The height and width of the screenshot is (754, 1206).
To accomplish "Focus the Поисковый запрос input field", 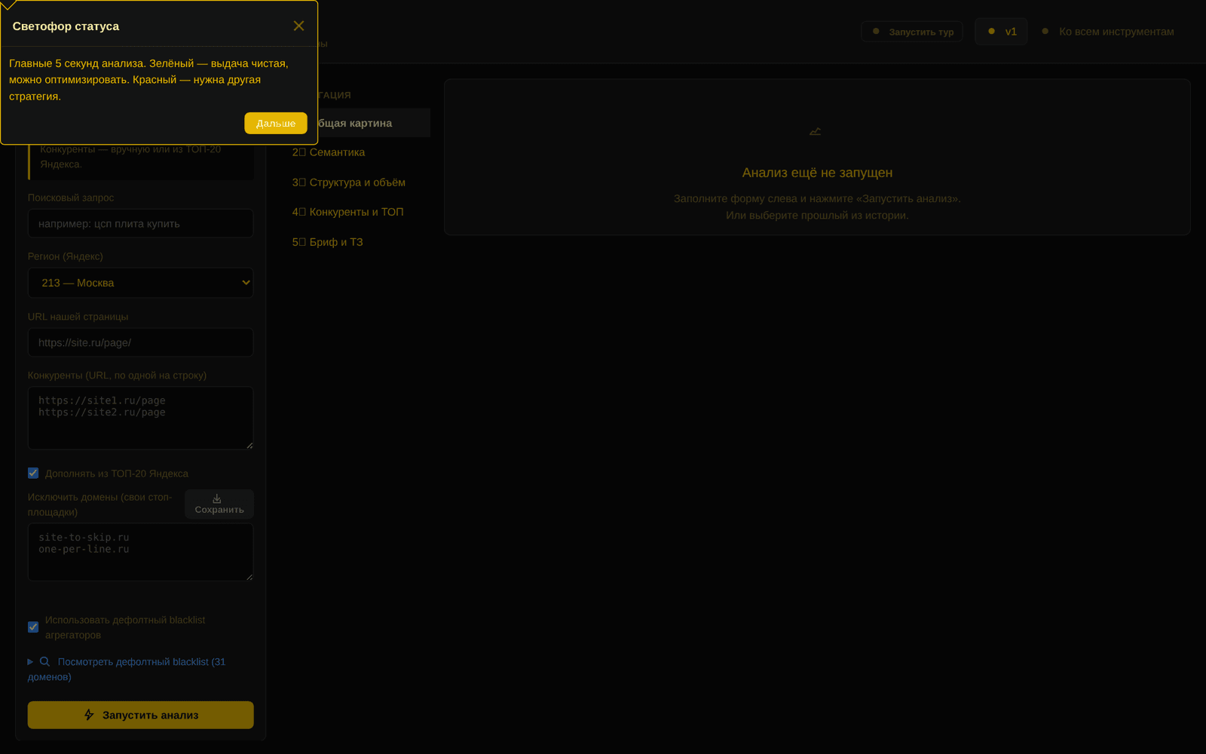I will coord(141,223).
